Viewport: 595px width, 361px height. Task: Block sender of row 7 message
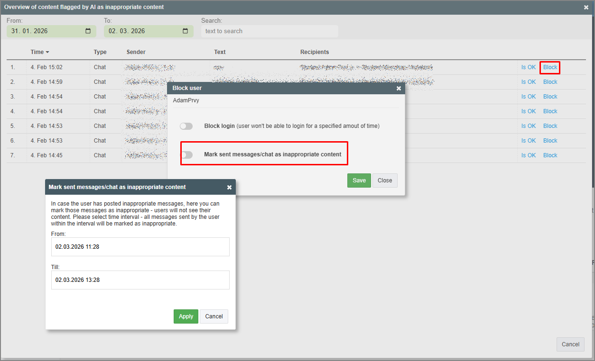tap(550, 155)
